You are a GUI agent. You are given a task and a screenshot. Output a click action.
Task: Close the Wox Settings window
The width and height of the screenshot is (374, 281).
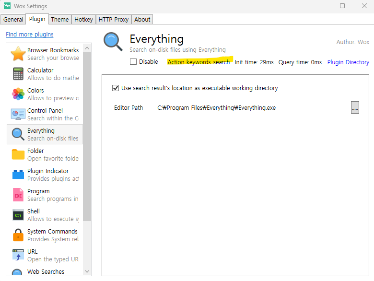[364, 6]
